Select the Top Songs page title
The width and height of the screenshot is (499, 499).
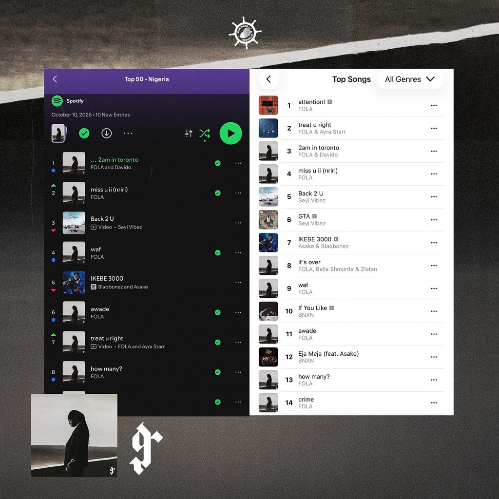351,79
